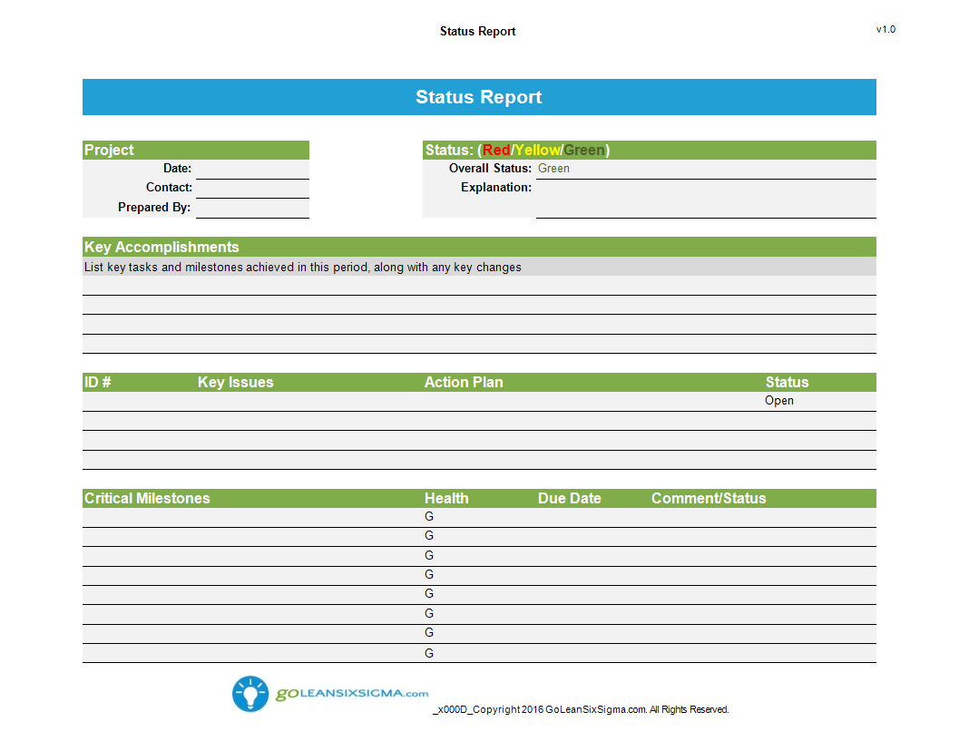
Task: Click the Comment/Status column header
Action: (709, 498)
